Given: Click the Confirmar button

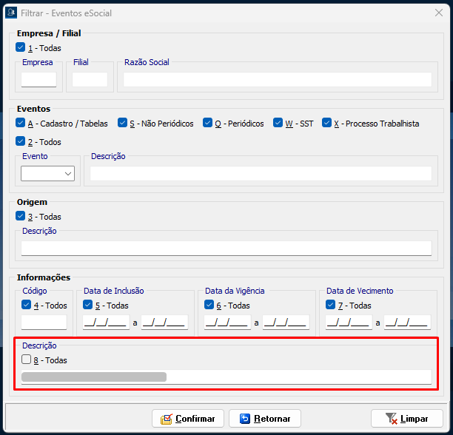Looking at the screenshot, I should coord(188,419).
